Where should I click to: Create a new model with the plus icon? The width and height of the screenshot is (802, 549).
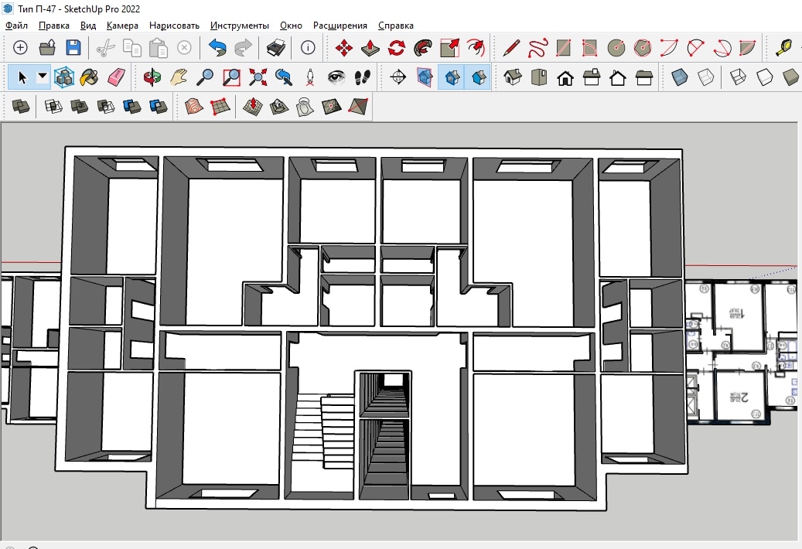pos(20,47)
